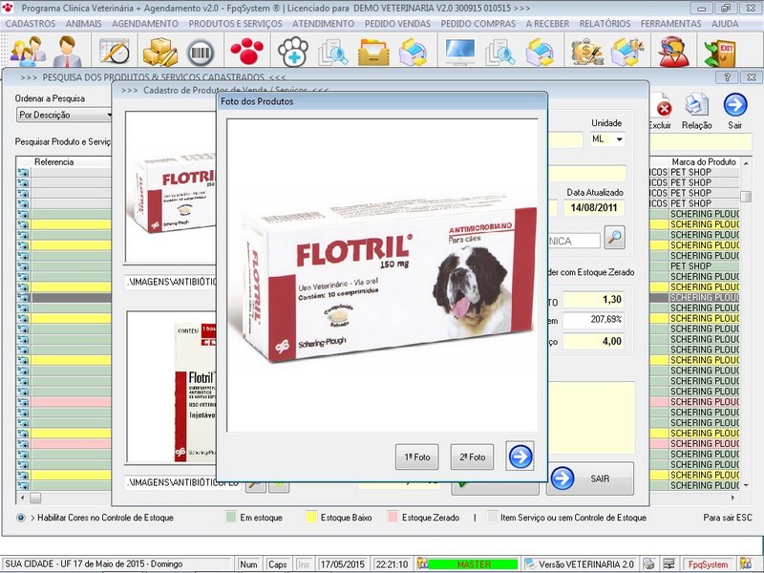Click the people icon beside MASTER in status bar

422,563
